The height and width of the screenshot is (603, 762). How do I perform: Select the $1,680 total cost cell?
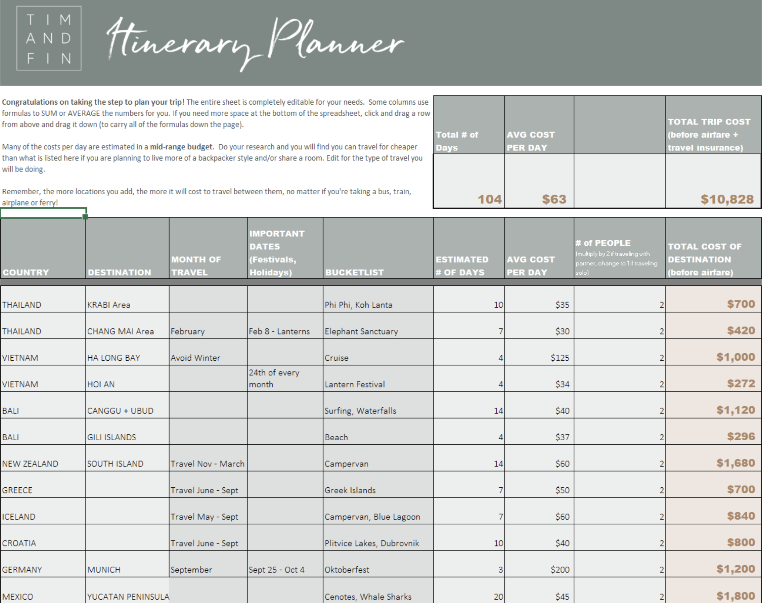(714, 458)
